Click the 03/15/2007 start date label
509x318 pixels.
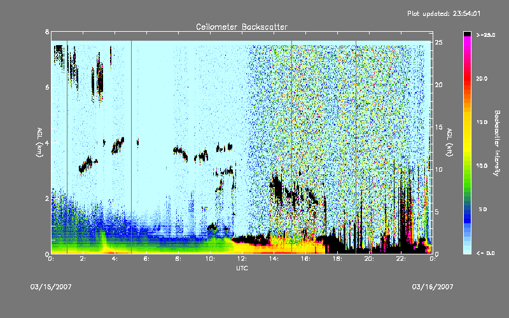[x=51, y=287]
